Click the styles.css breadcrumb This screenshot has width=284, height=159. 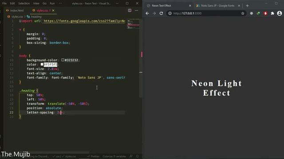click(17, 17)
